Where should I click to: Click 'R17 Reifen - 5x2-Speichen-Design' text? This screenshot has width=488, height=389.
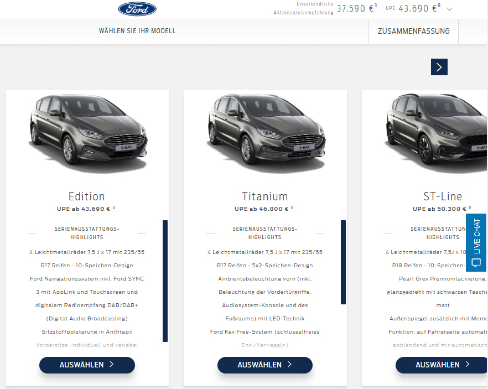(x=265, y=266)
